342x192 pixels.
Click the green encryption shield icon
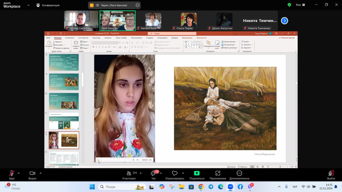point(289,5)
